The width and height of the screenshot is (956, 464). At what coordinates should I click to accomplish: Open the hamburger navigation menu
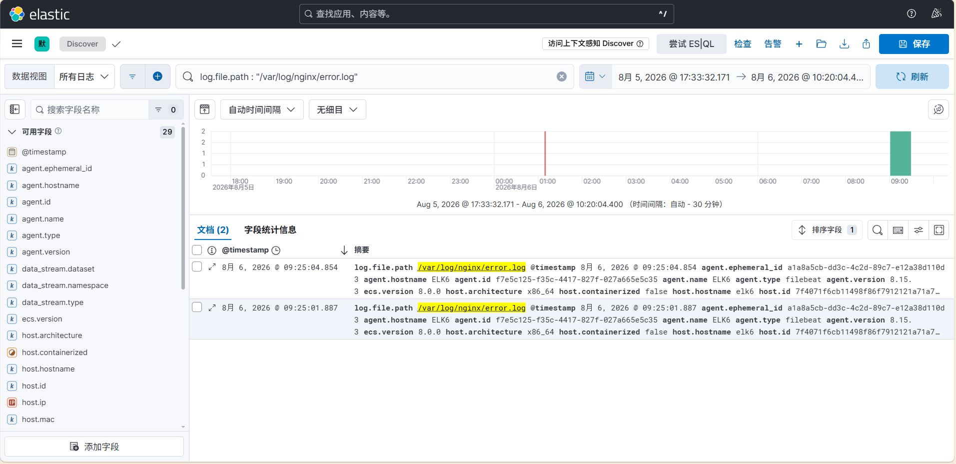click(17, 44)
